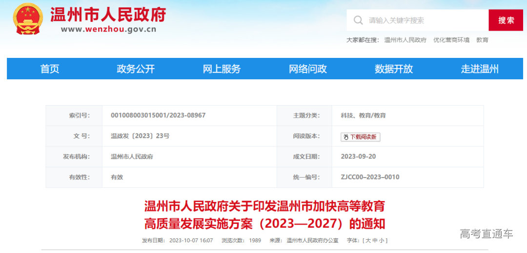Open the 网络问政 menu item
The image size is (527, 253).
[308, 69]
